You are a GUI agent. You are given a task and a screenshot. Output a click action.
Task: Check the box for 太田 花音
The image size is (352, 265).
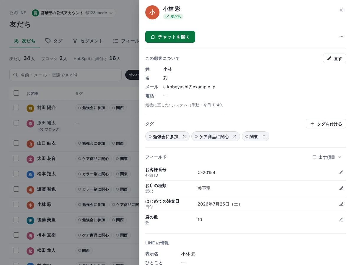click(x=16, y=158)
